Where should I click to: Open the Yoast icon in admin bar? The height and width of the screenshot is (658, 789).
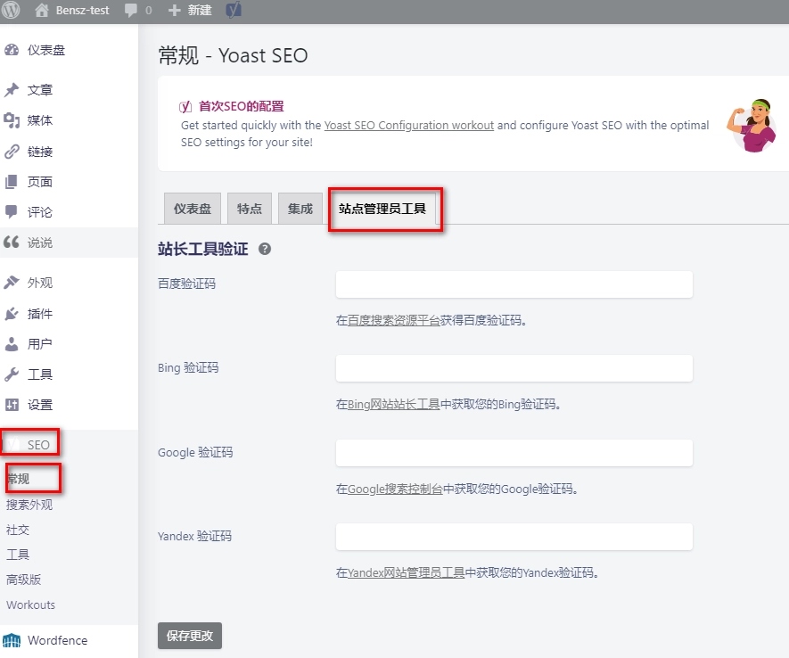click(234, 10)
